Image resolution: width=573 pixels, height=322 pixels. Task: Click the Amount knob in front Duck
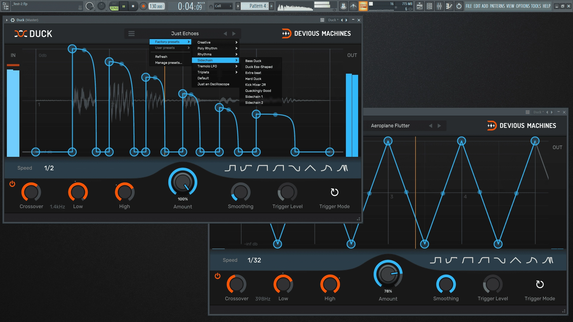[183, 182]
